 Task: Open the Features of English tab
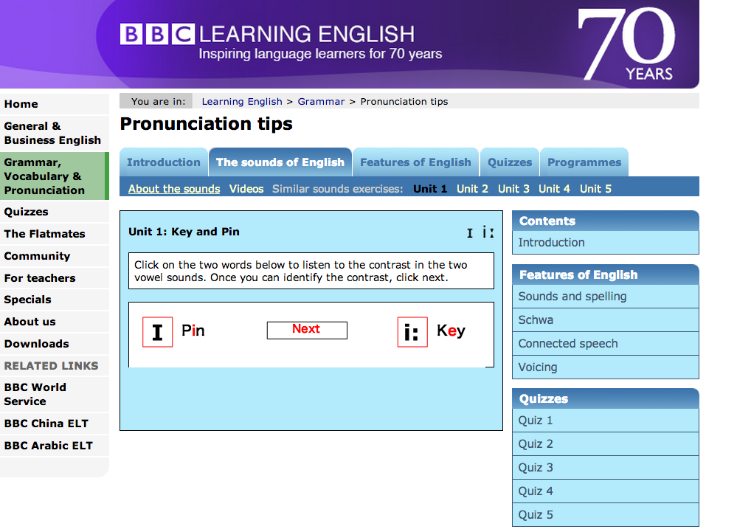(x=415, y=162)
